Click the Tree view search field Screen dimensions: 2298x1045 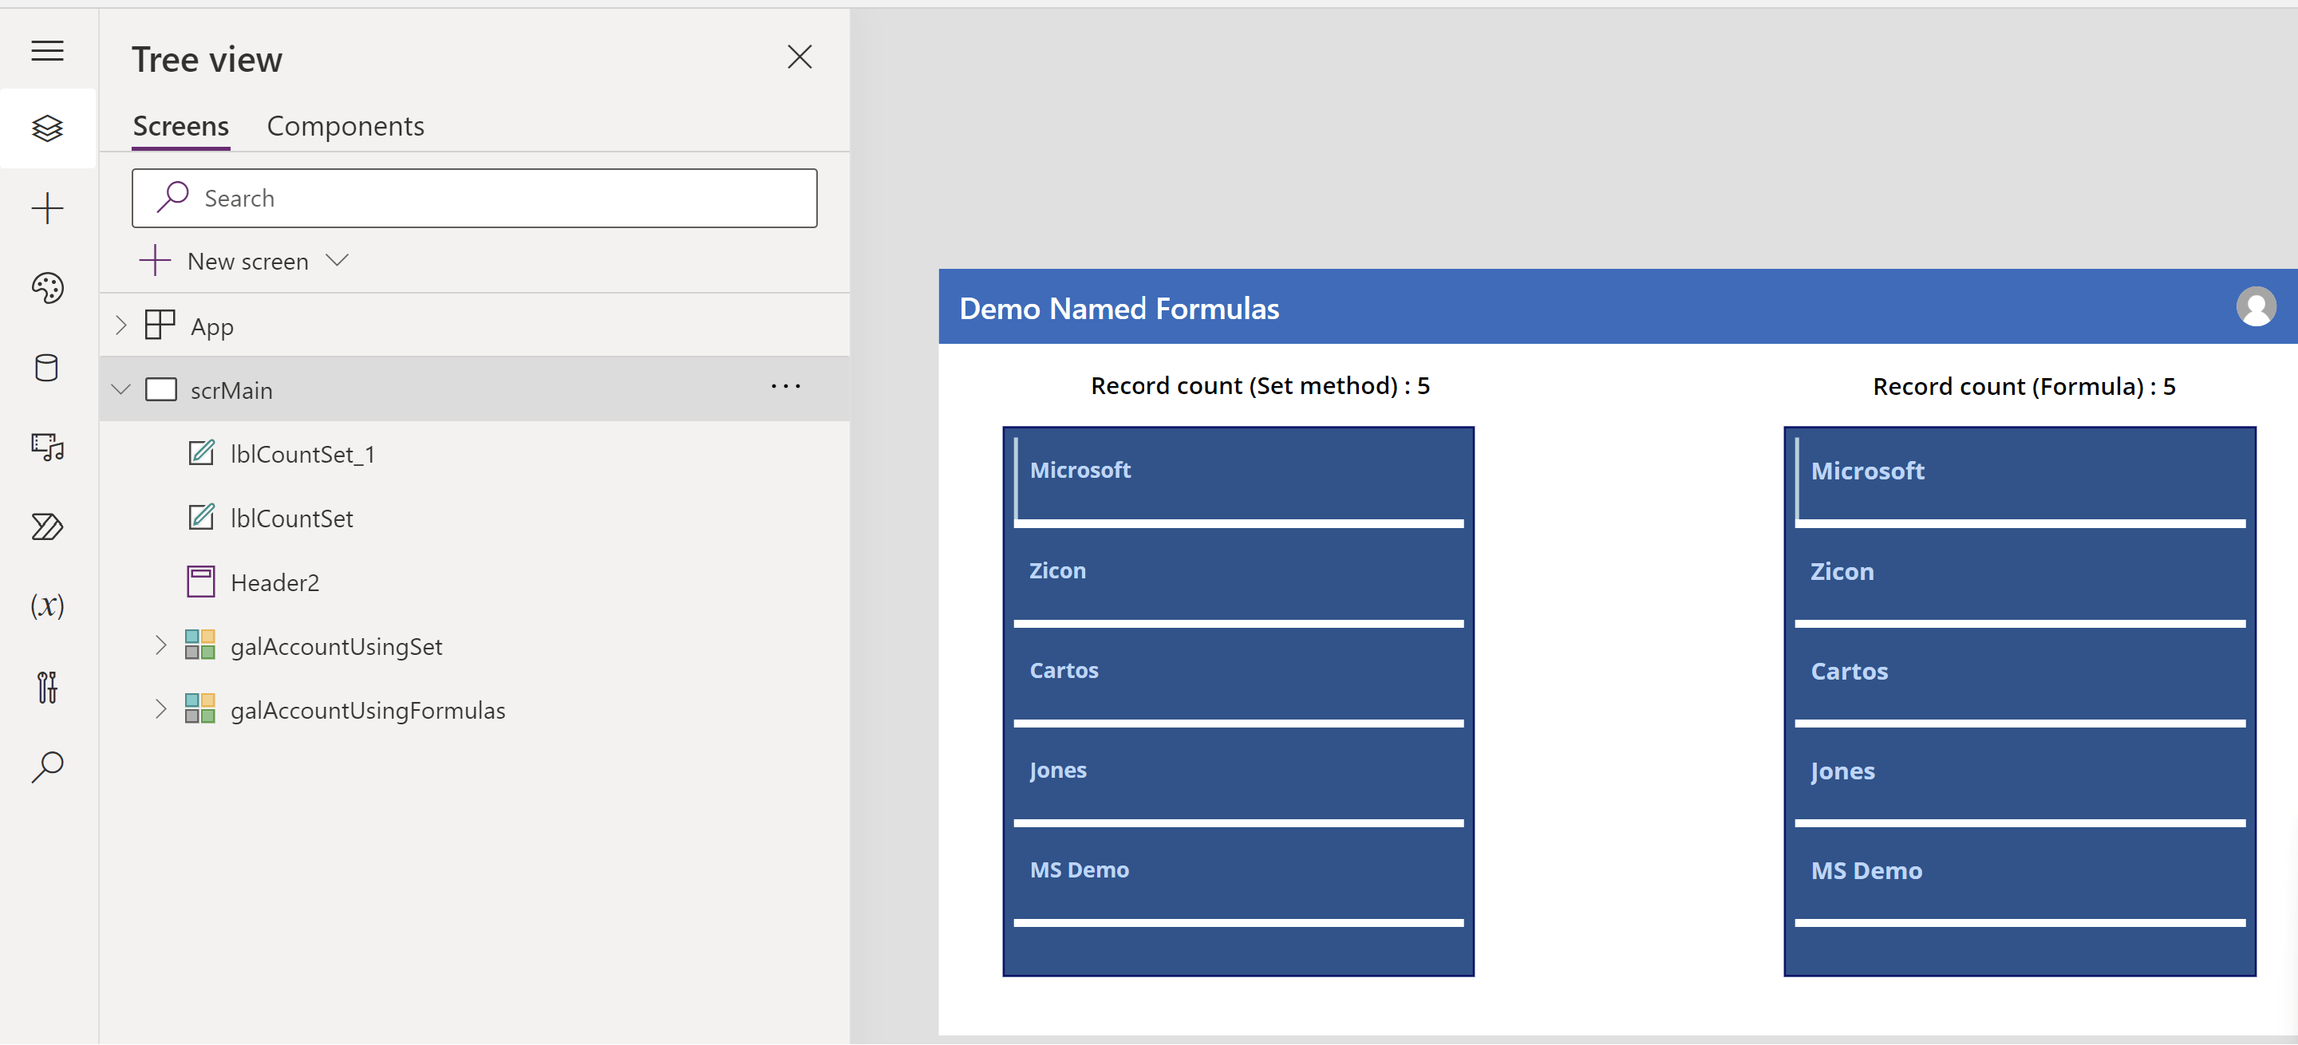tap(475, 198)
